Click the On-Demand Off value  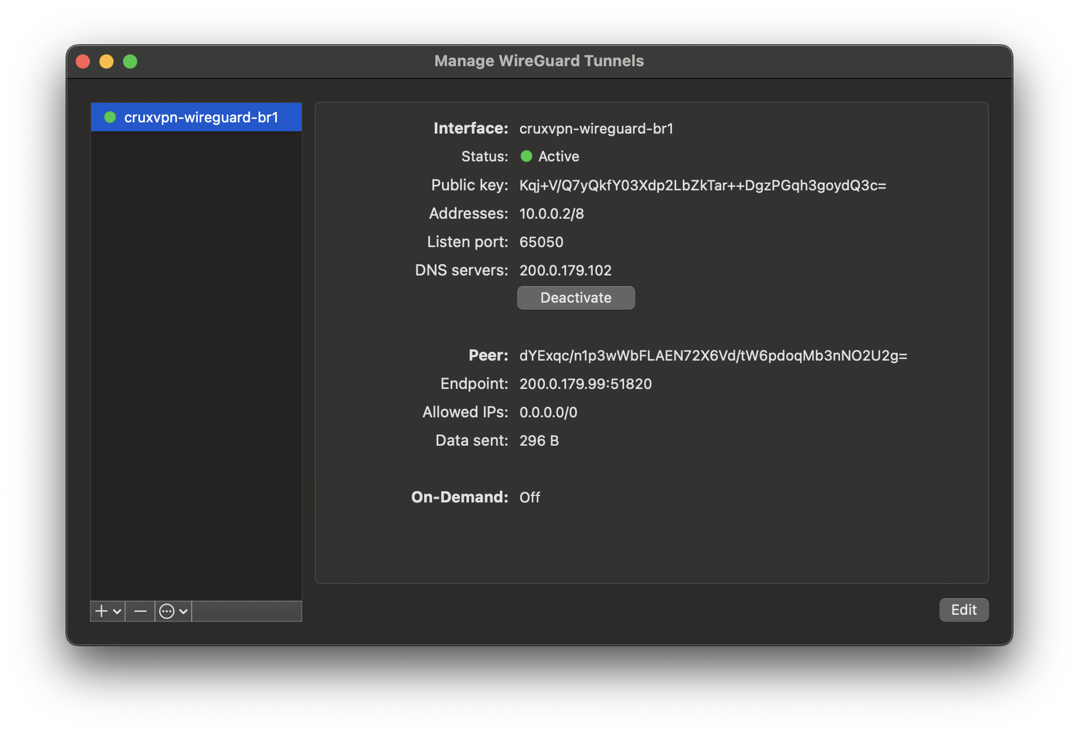click(x=529, y=498)
